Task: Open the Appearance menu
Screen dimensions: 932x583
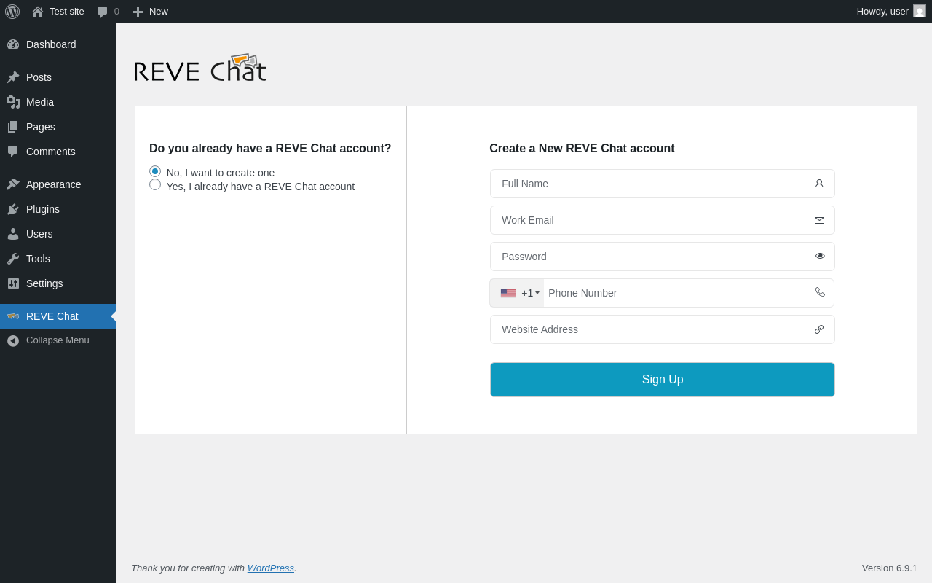Action: pyautogui.click(x=53, y=184)
